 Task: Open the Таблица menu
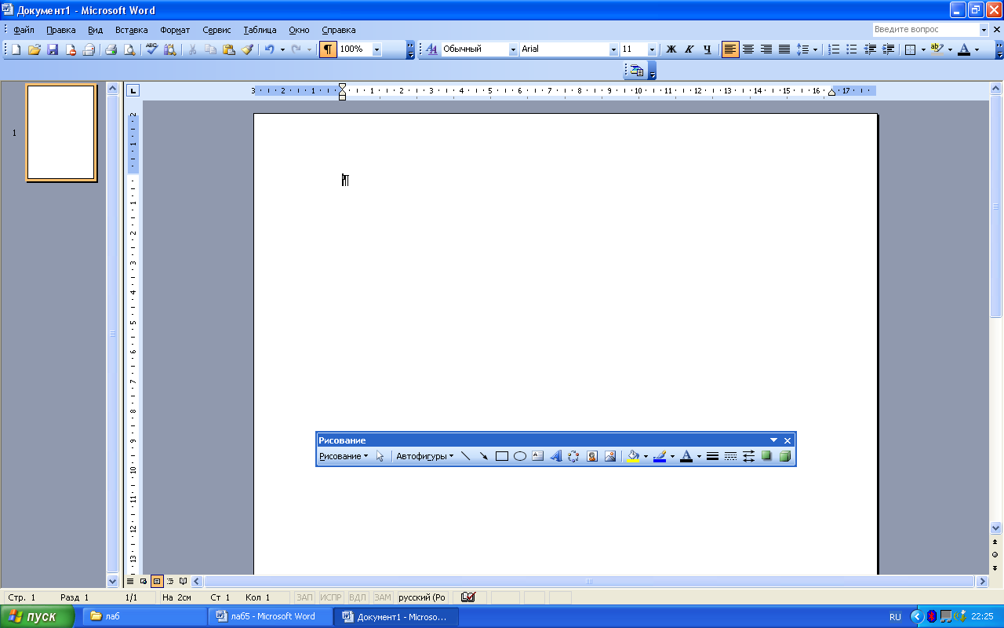[x=260, y=30]
